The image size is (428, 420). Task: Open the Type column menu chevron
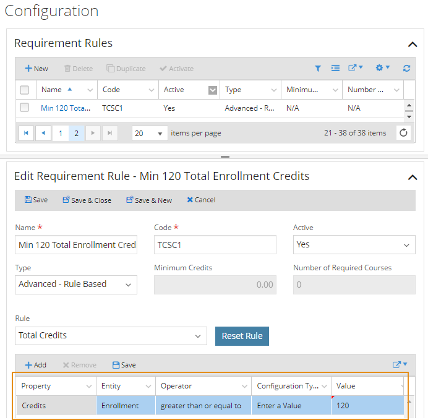(274, 90)
